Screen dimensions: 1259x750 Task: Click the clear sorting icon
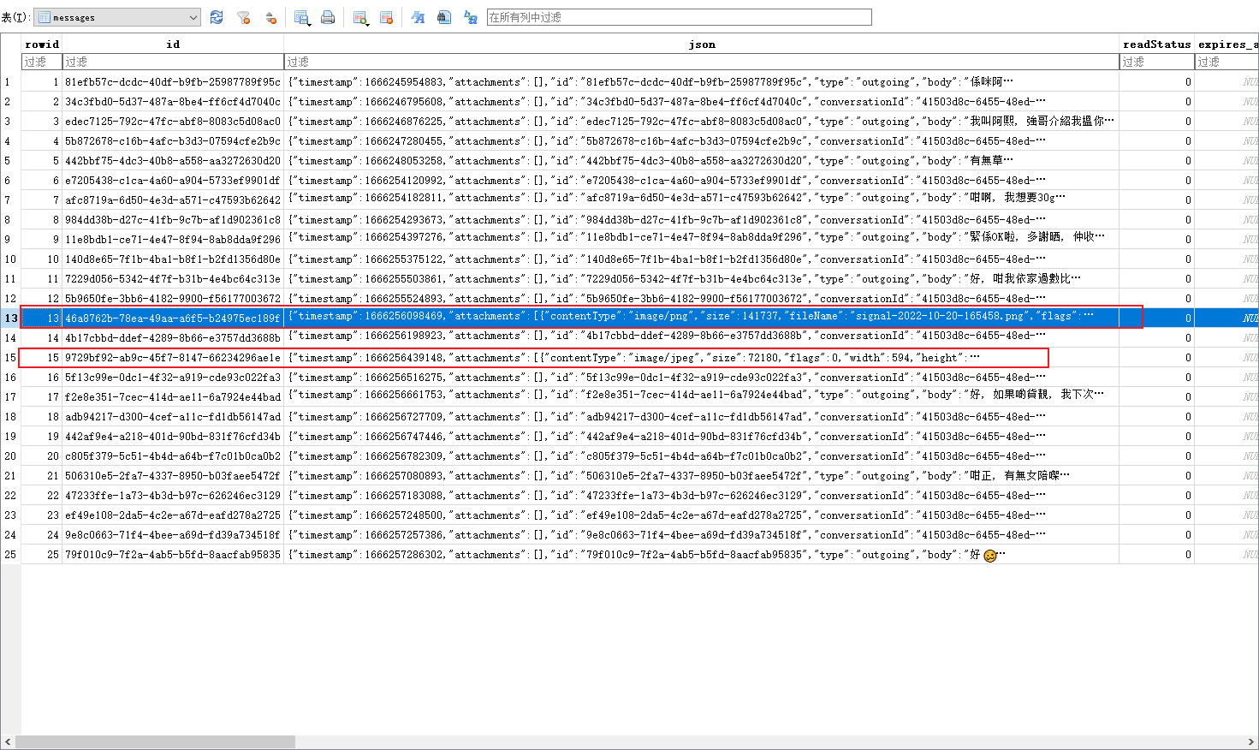coord(270,17)
